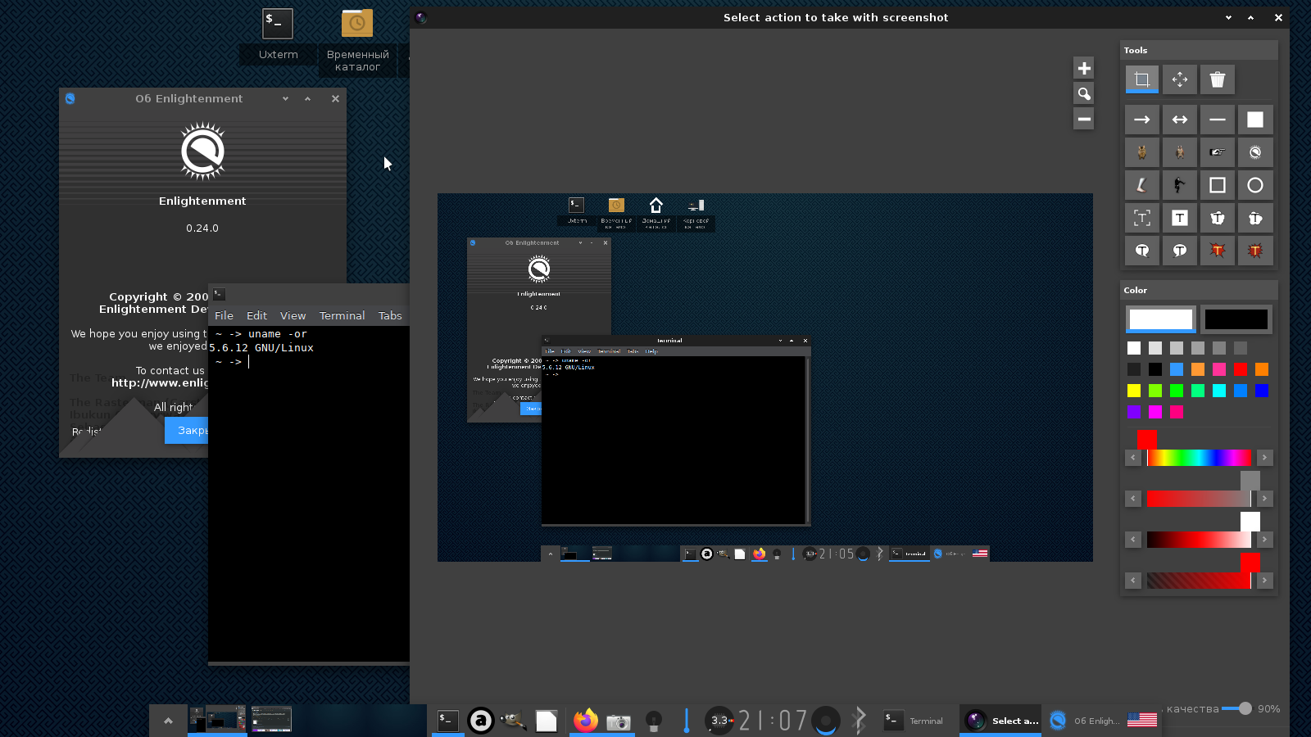Select the black secondary color box
This screenshot has width=1311, height=737.
1236,319
